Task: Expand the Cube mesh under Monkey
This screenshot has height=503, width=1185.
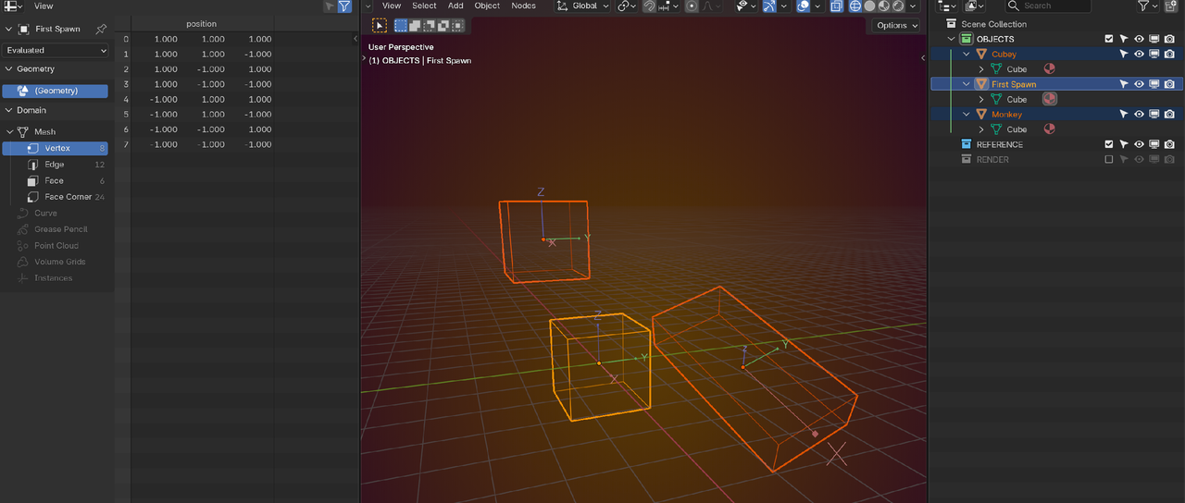Action: coord(981,129)
